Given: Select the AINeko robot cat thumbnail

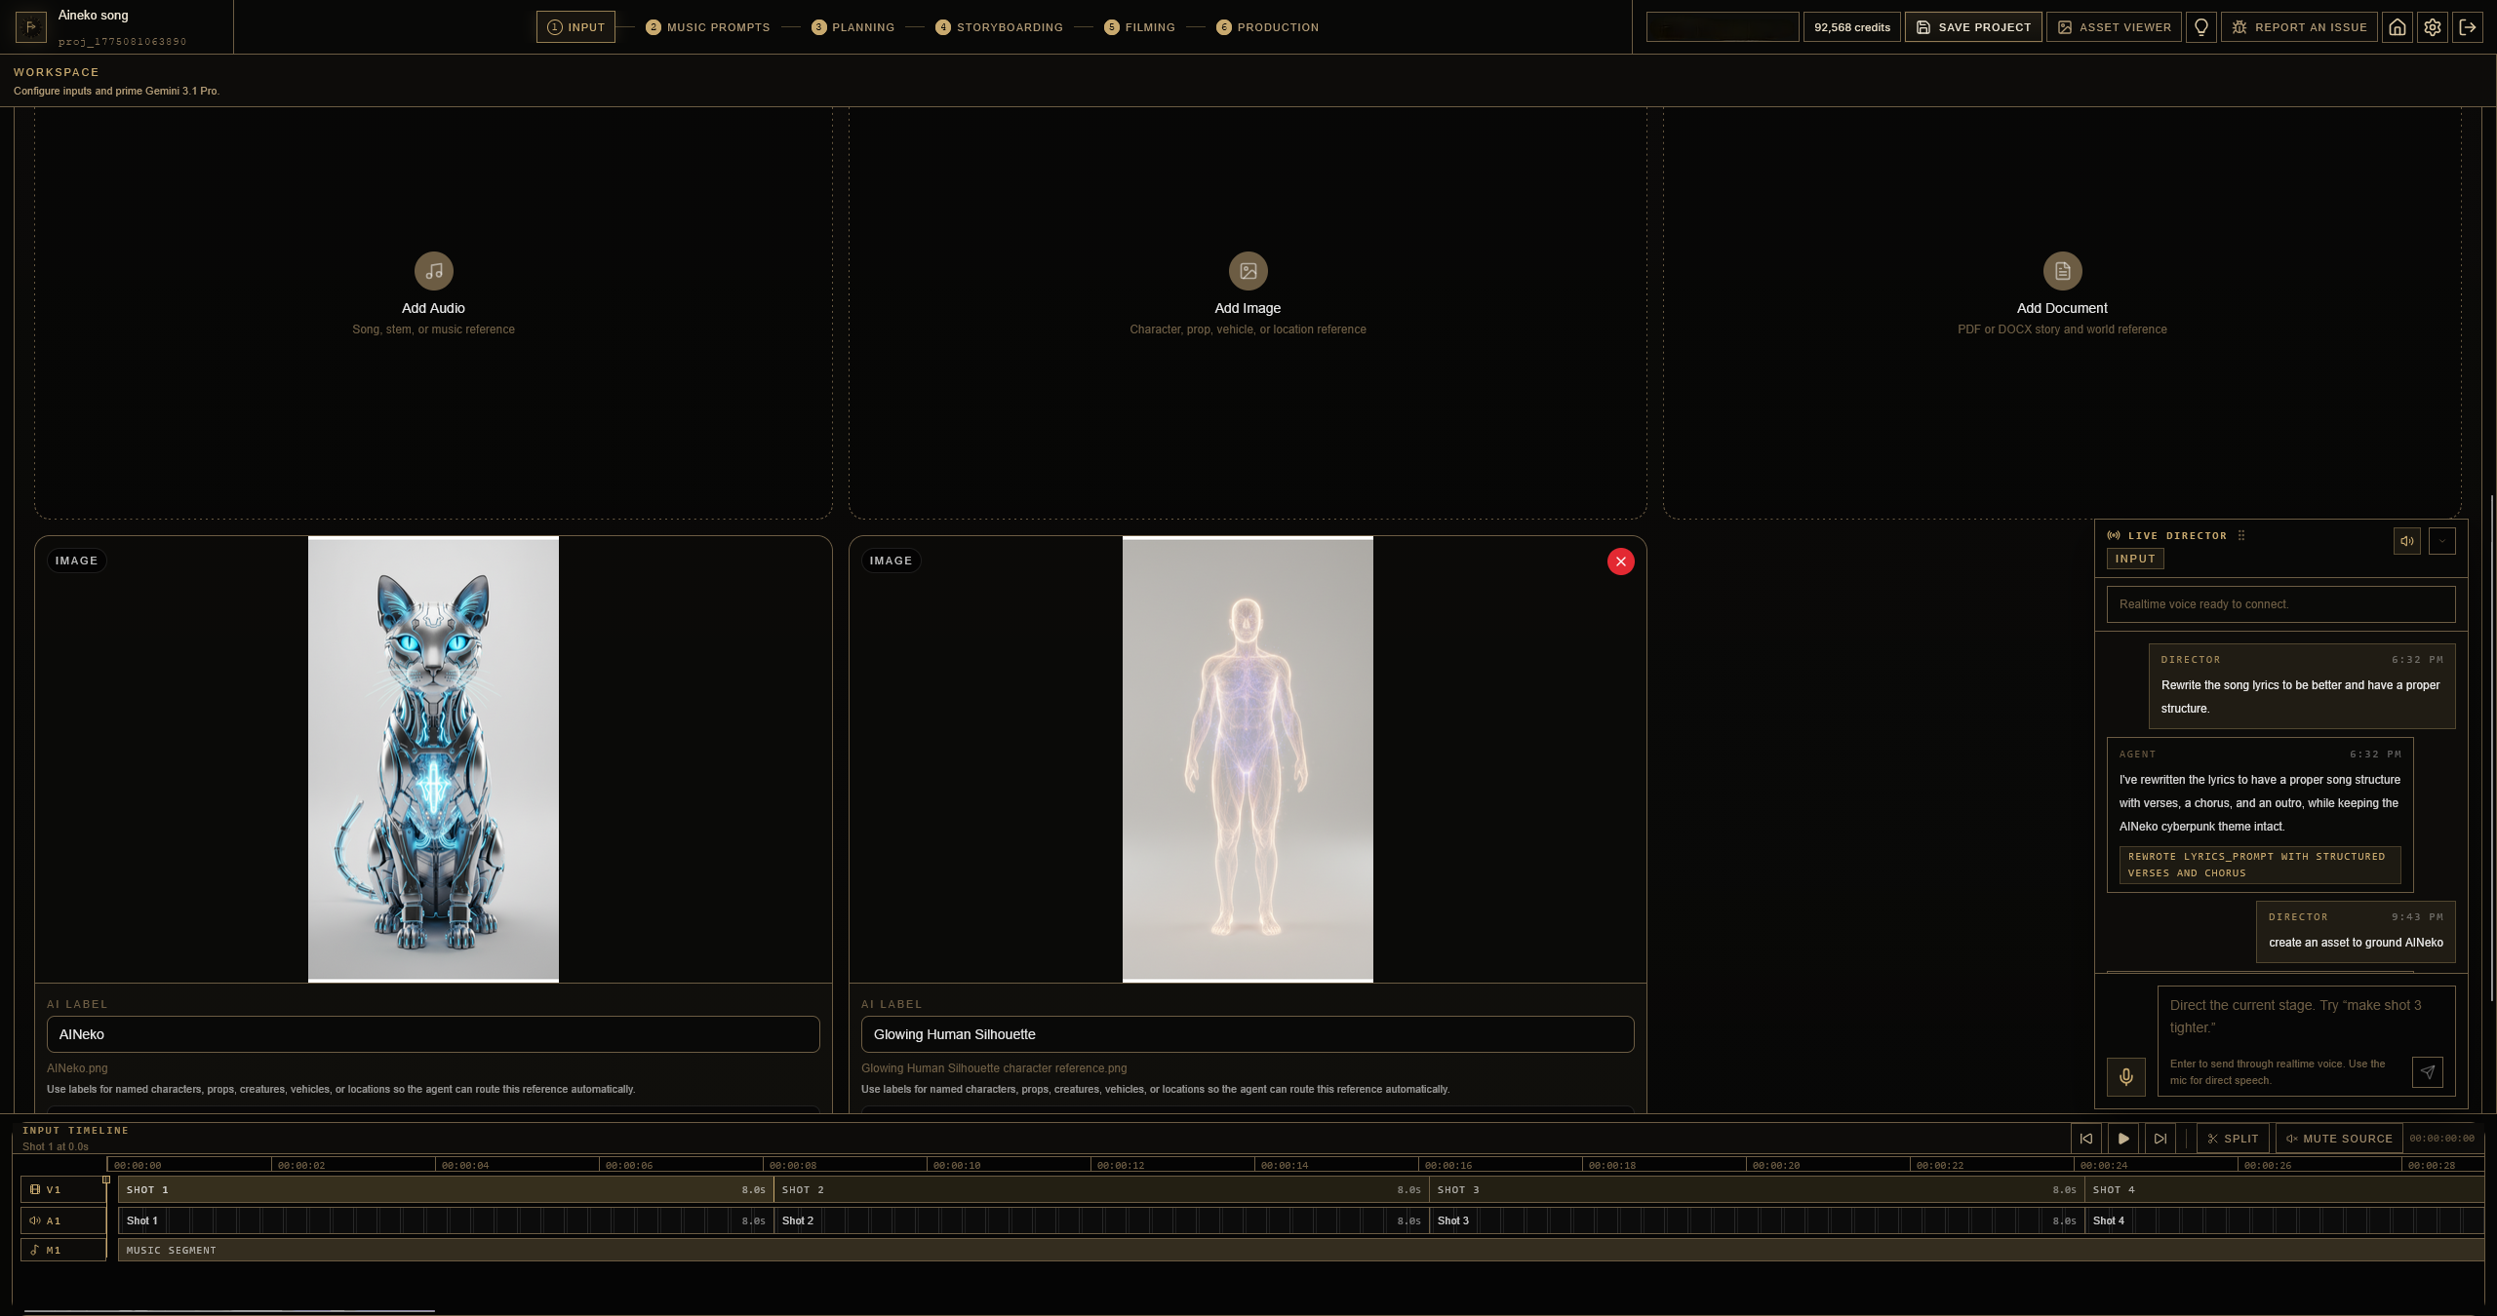Looking at the screenshot, I should pos(433,758).
